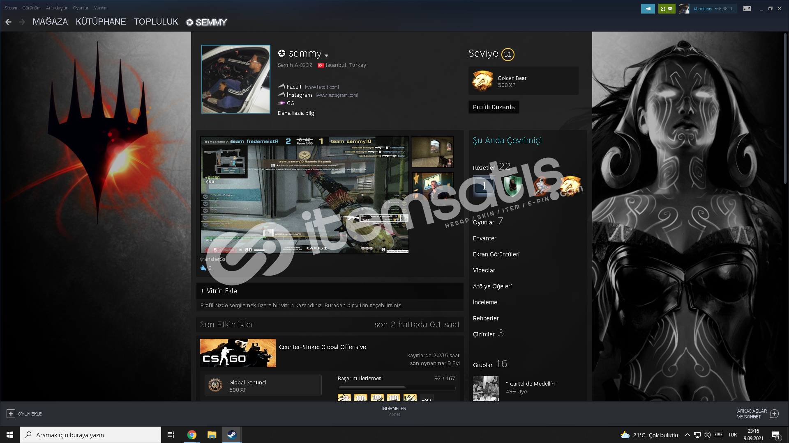Image resolution: width=789 pixels, height=443 pixels.
Task: Open the Oyunlar menu
Action: [81, 8]
